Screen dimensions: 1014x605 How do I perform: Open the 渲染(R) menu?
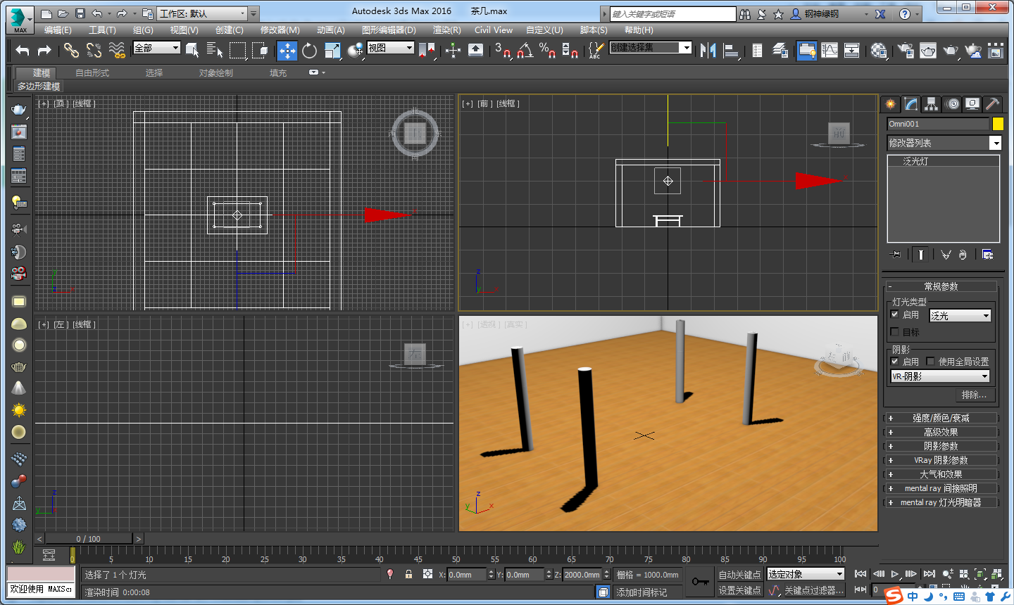click(x=446, y=30)
